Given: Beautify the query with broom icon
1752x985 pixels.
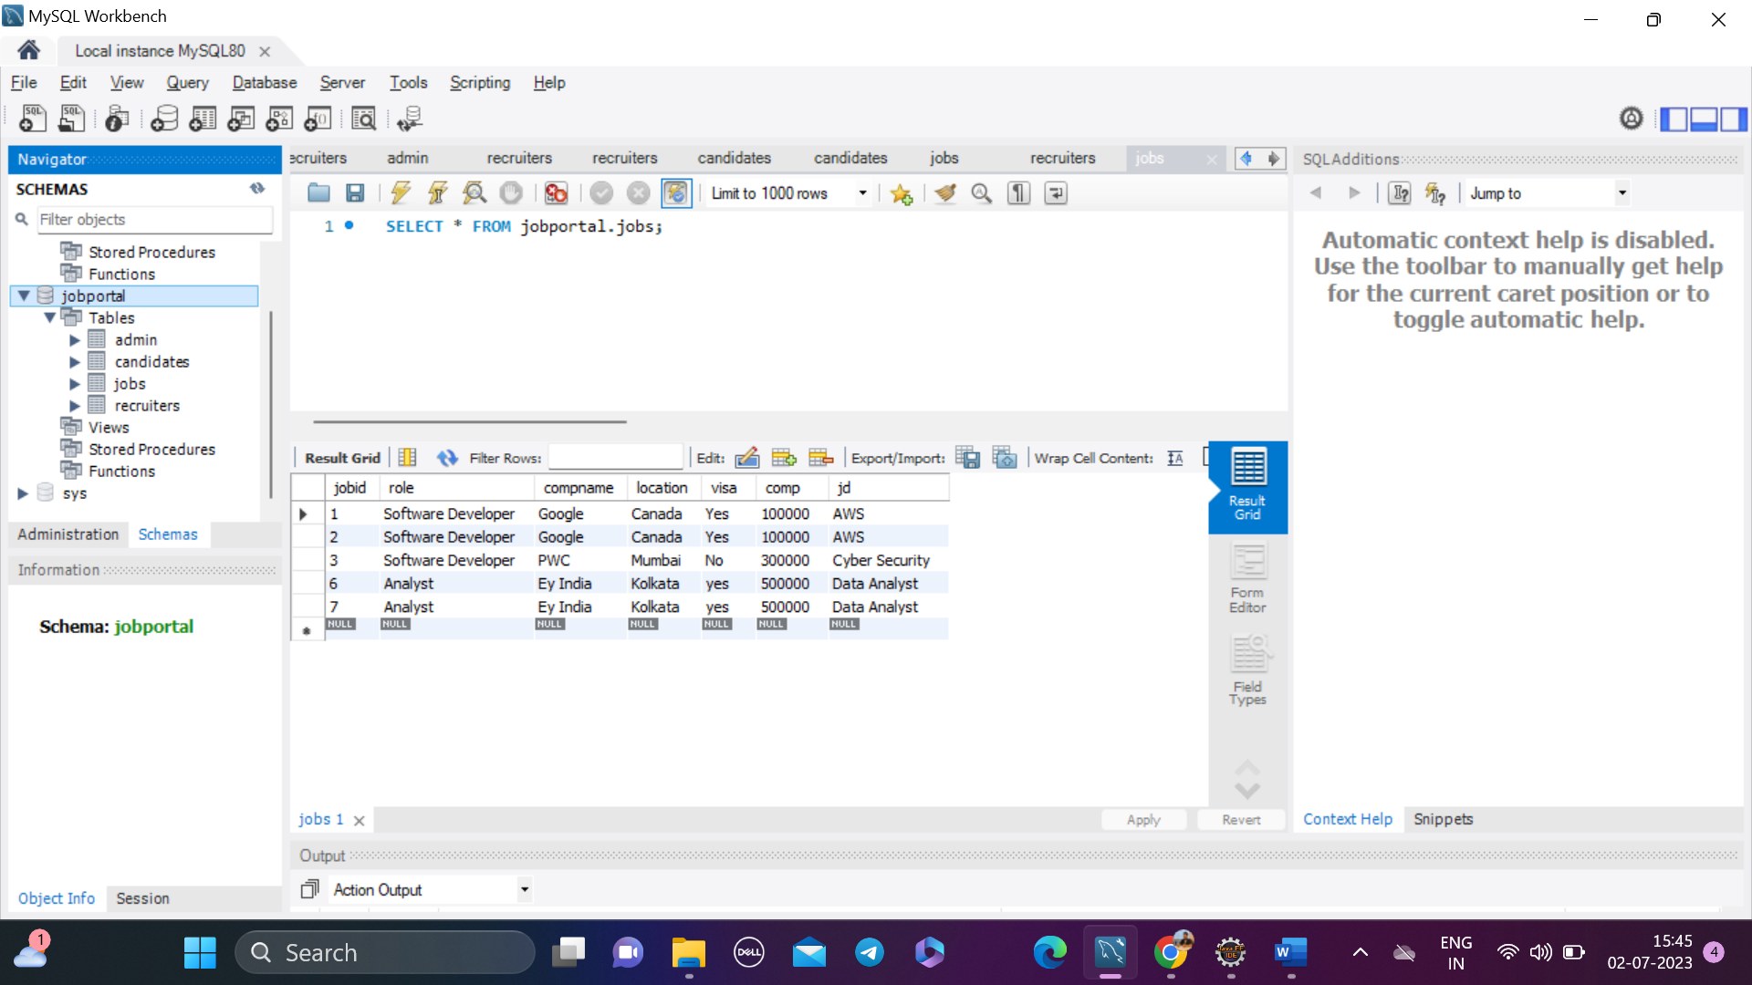Looking at the screenshot, I should click(945, 193).
